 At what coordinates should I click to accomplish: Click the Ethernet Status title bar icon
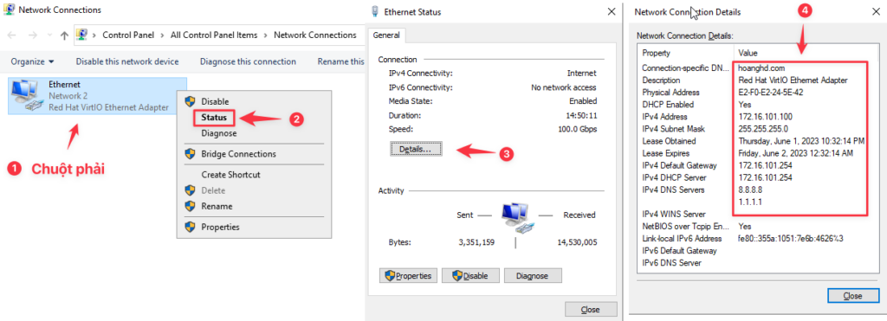click(374, 11)
